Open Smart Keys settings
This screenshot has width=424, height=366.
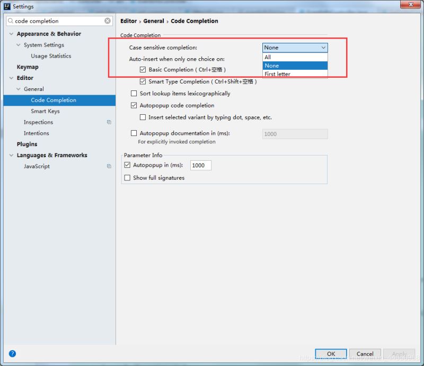pos(45,111)
